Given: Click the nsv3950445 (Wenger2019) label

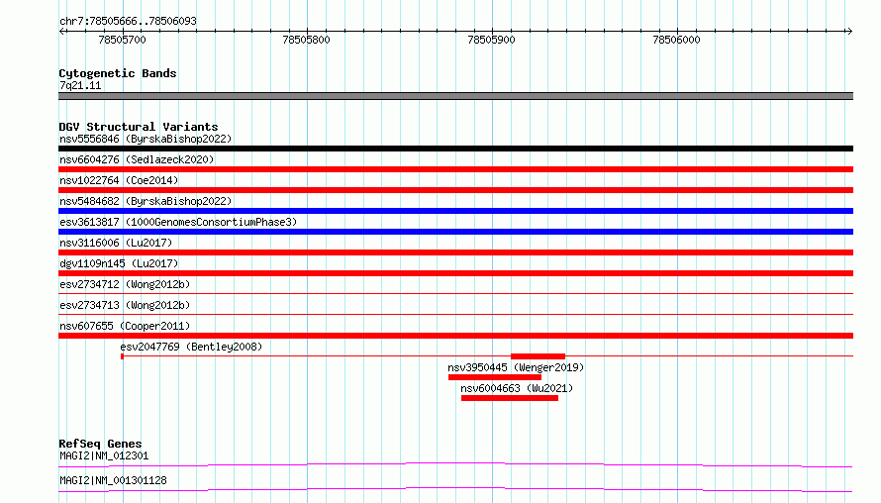Looking at the screenshot, I should click(x=516, y=367).
